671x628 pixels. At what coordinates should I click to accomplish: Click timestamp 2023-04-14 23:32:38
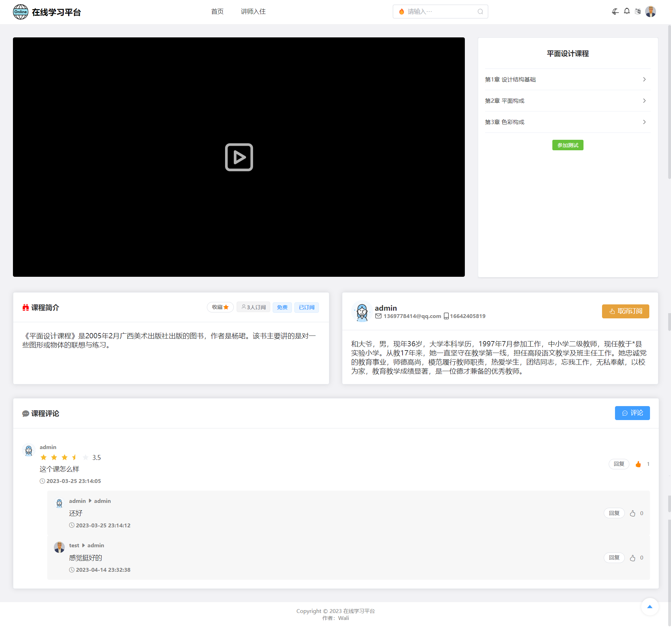coord(103,570)
